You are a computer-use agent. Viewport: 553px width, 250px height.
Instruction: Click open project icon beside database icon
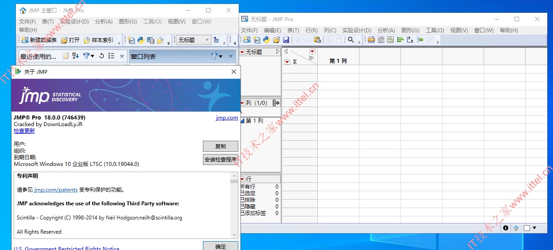tap(160, 40)
